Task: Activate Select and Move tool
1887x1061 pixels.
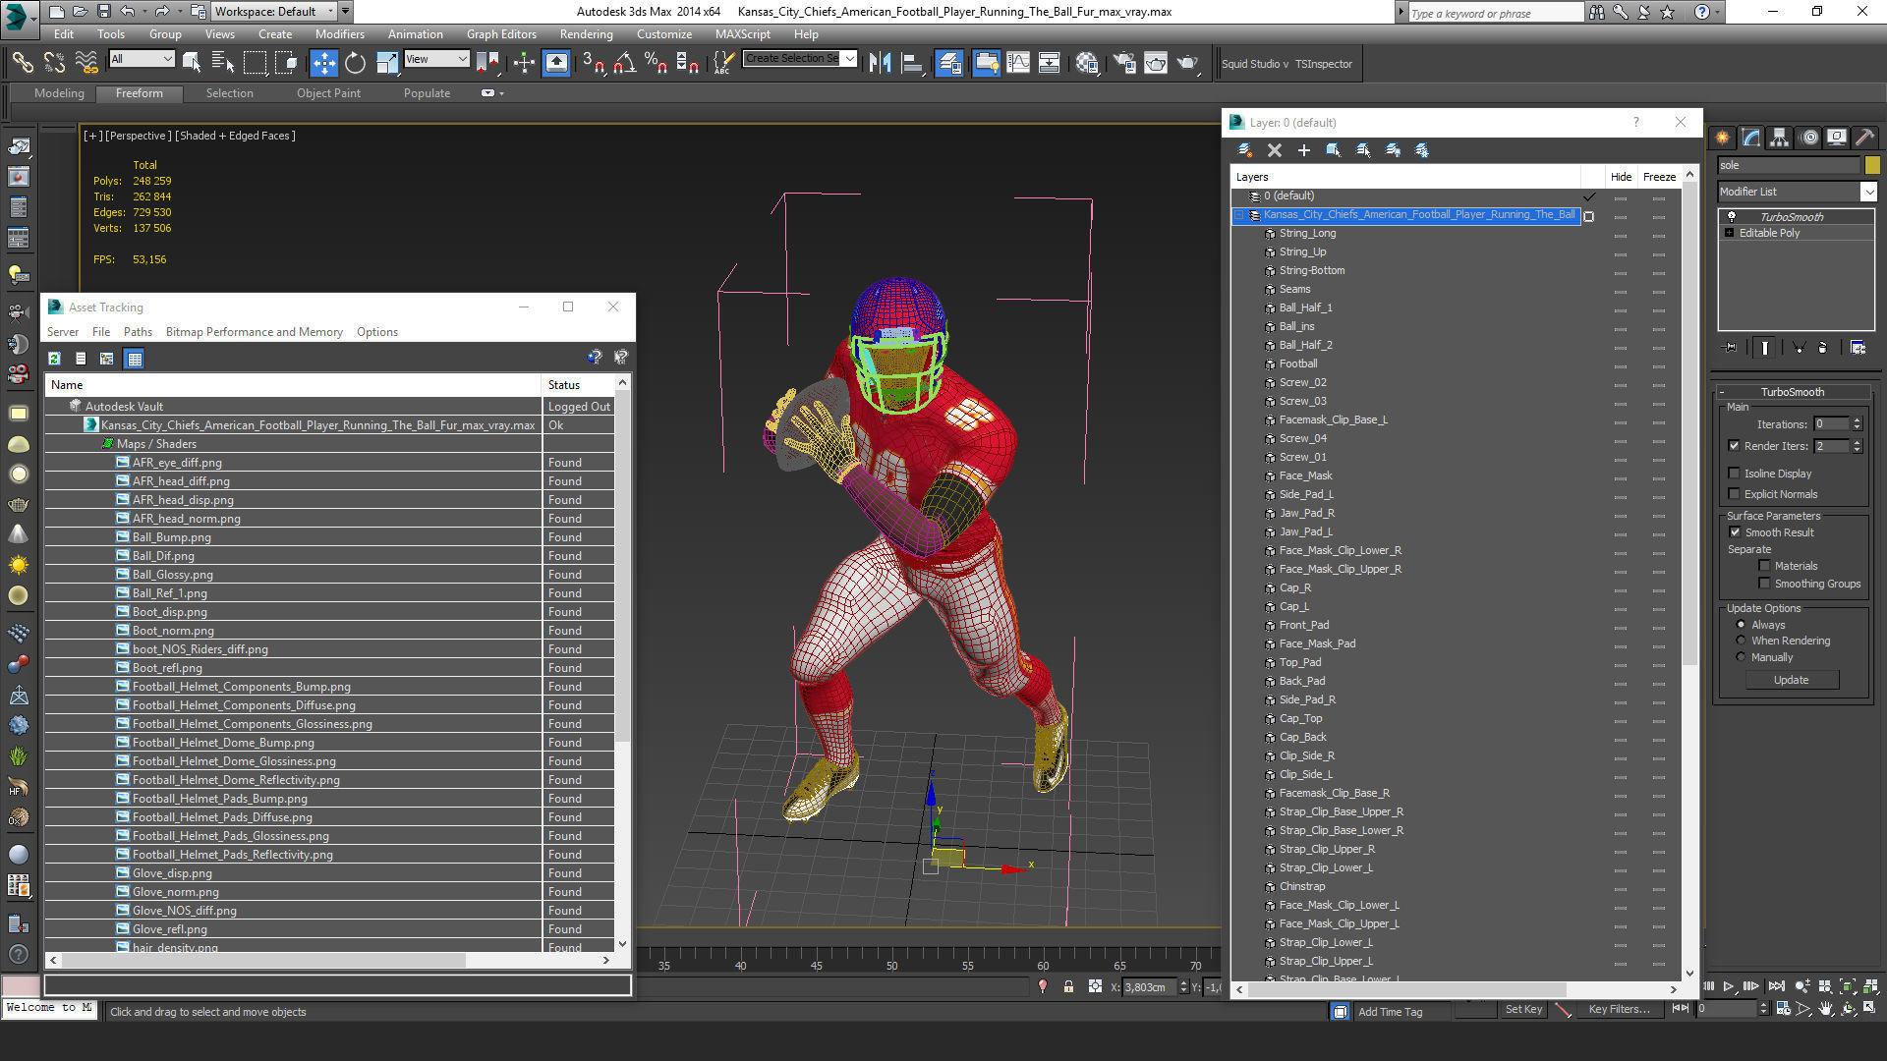Action: 323,63
